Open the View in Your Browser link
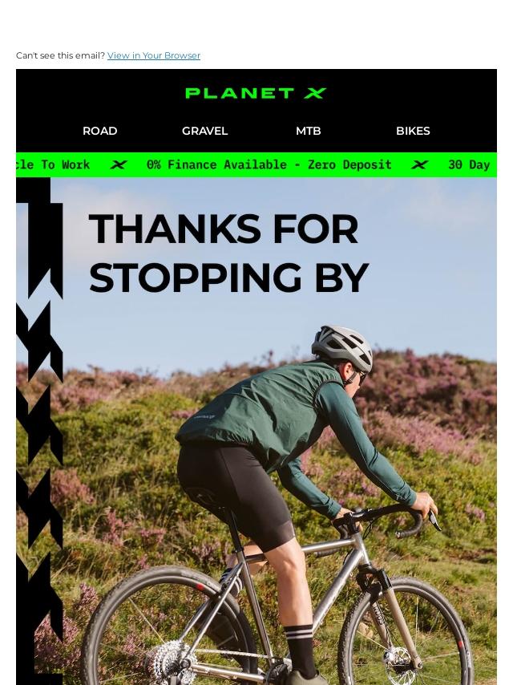Screen dimensions: 513x685 [x=154, y=55]
